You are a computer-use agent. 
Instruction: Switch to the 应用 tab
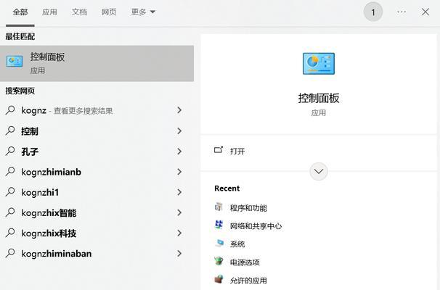(x=49, y=12)
